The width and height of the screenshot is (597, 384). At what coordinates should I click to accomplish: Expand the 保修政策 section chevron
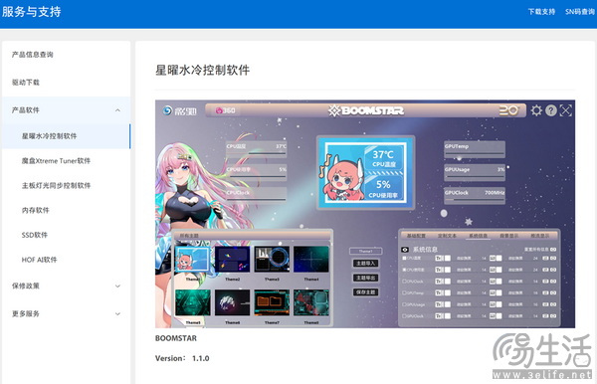pyautogui.click(x=117, y=287)
